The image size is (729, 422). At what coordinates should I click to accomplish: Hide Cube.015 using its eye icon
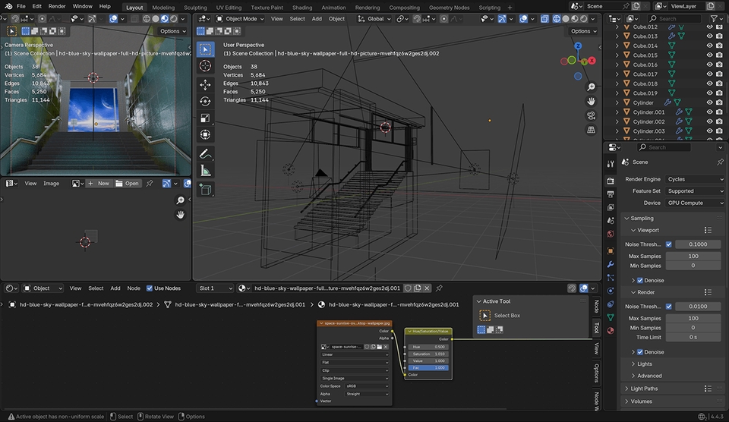[709, 55]
